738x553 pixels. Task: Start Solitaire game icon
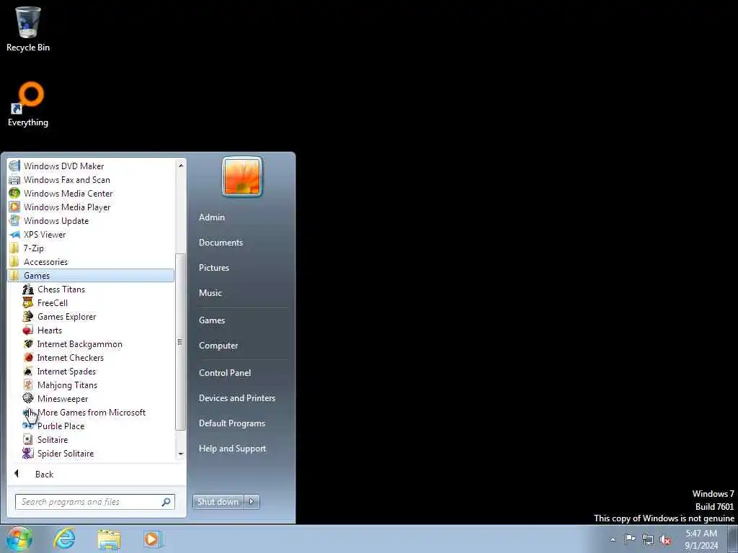click(28, 440)
